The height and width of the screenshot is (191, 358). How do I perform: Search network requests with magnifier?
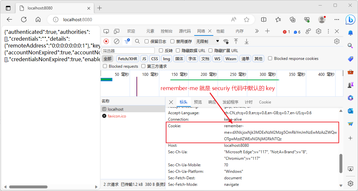point(137,41)
